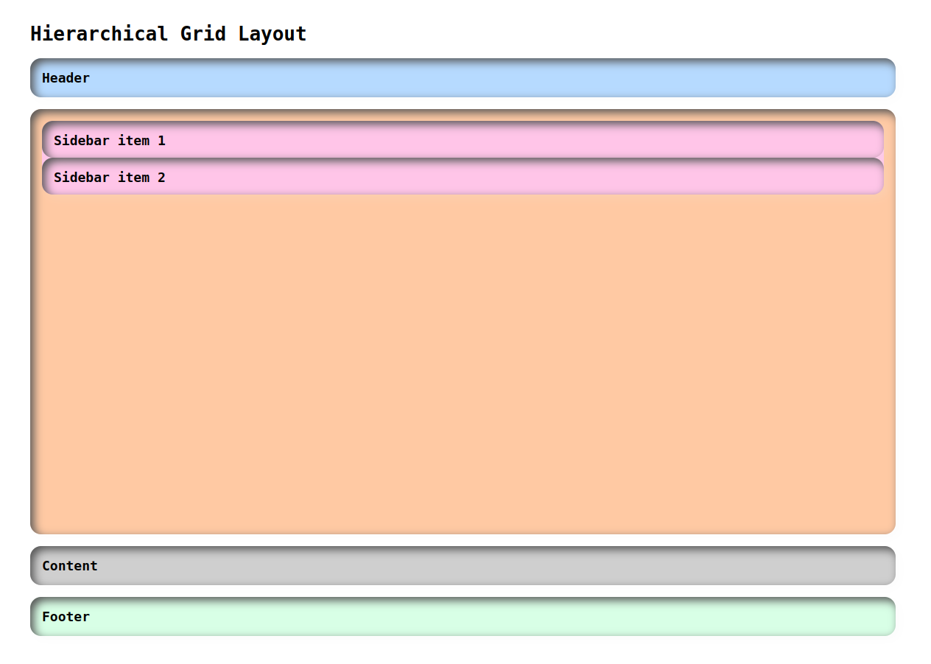Click the blue Header label text
Image resolution: width=931 pixels, height=664 pixels.
pyautogui.click(x=66, y=78)
